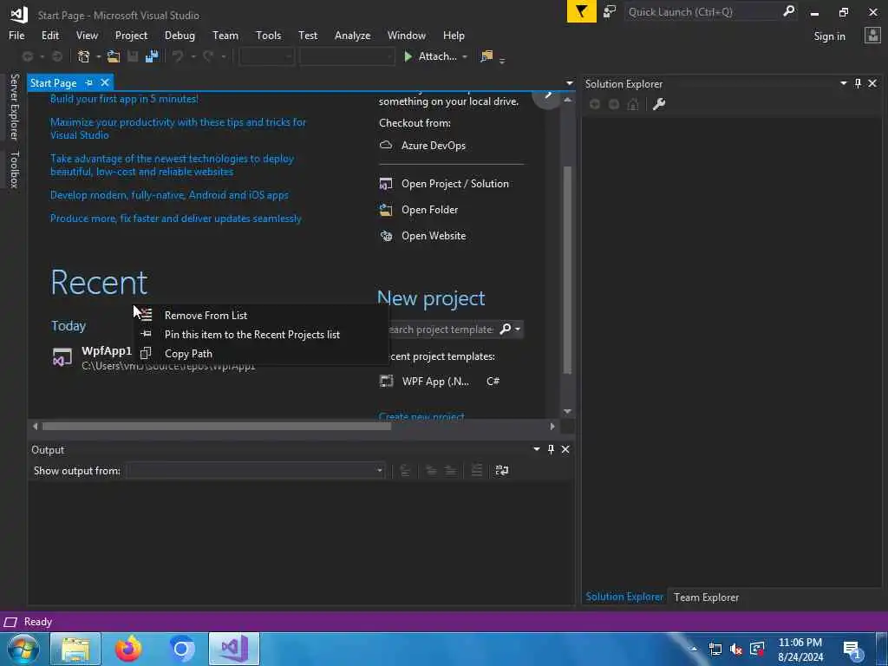The height and width of the screenshot is (666, 888).
Task: Click the taskbar clock showing 11:06 PM
Action: click(800, 649)
